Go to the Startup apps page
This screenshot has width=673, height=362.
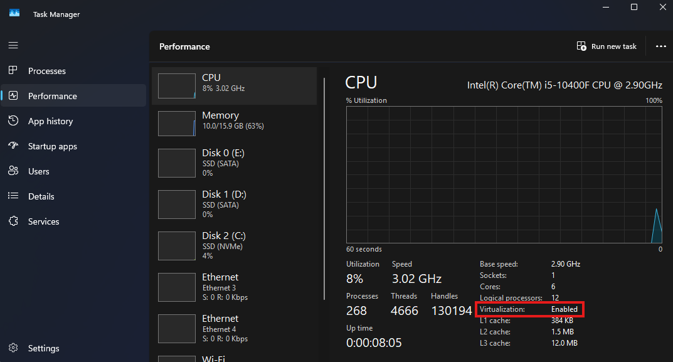52,146
